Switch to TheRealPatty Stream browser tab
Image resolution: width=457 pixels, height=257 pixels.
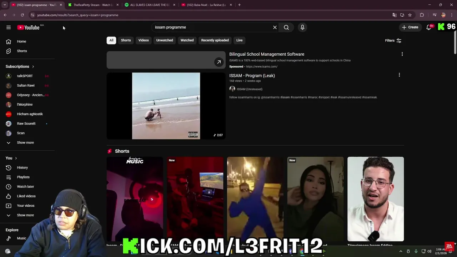coord(93,5)
